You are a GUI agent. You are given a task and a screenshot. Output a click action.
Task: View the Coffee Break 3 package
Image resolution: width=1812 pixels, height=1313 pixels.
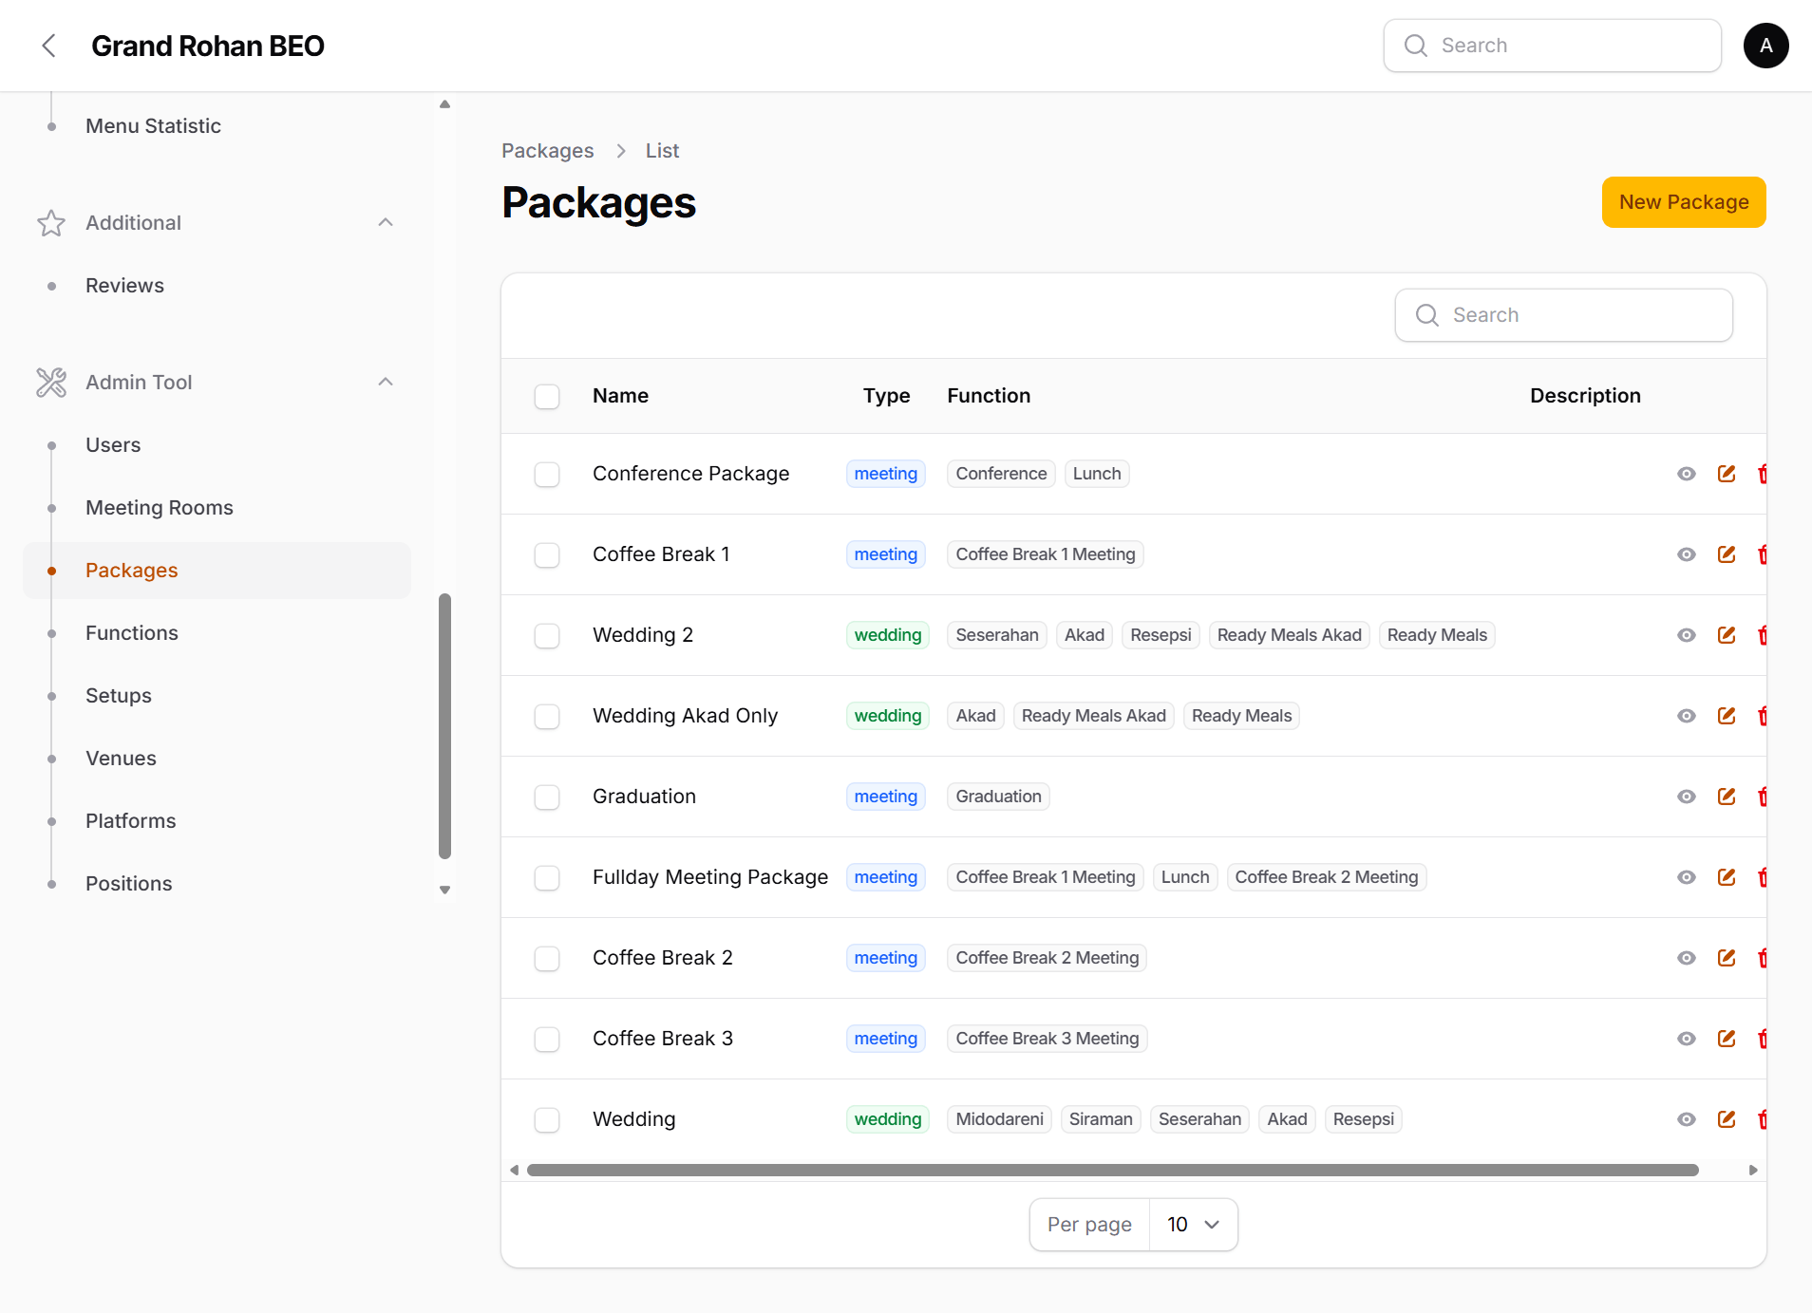pyautogui.click(x=1686, y=1039)
